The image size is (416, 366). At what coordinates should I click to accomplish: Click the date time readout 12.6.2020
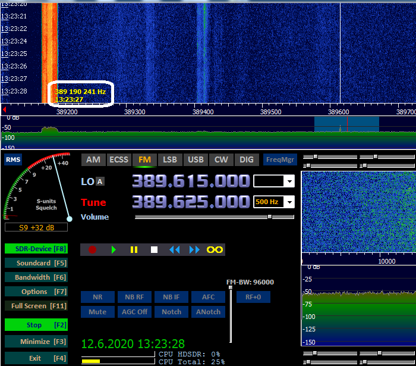pos(133,344)
